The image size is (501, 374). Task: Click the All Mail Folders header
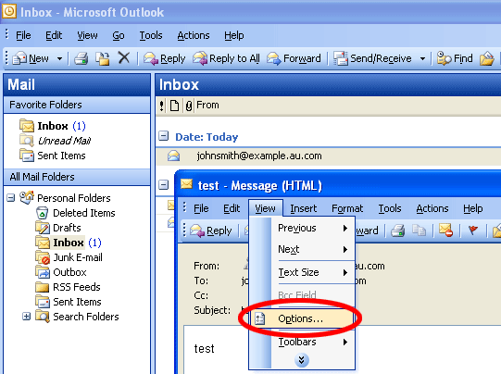click(x=77, y=177)
